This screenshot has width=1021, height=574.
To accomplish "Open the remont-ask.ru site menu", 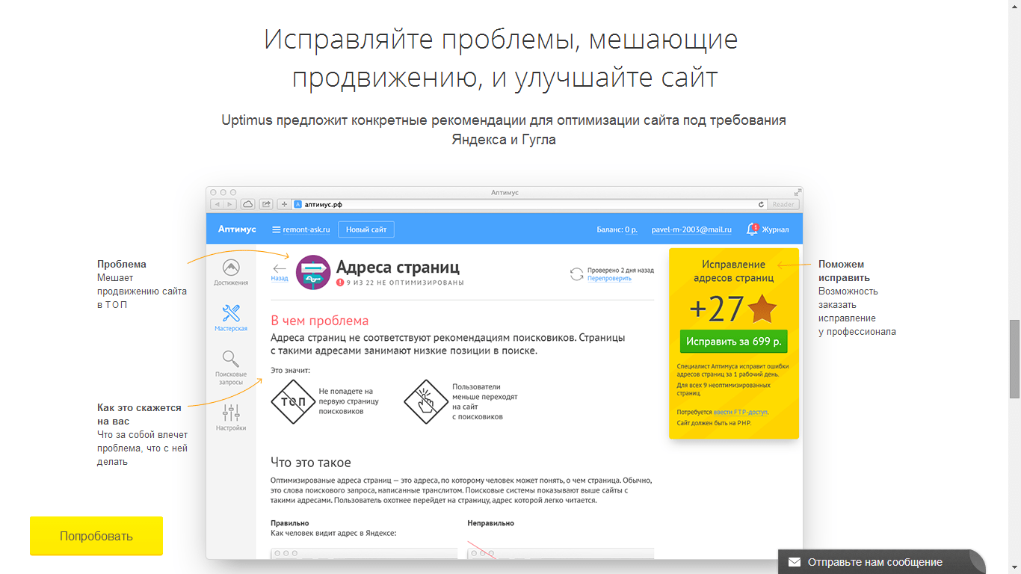I will click(301, 229).
